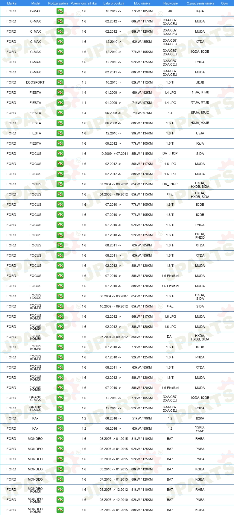Image resolution: width=234 pixels, height=515 pixels.
Task: Click the fuel icon for C-MAX PNDA row
Action: (x=60, y=62)
